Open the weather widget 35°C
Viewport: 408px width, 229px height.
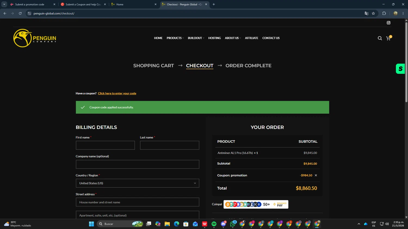point(18,224)
